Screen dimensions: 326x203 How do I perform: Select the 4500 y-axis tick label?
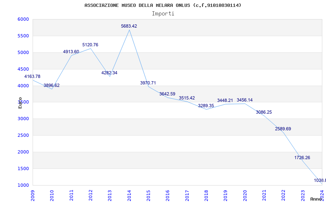23,69
